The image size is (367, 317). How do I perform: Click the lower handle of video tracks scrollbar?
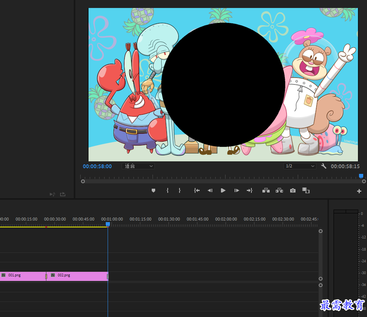321,279
